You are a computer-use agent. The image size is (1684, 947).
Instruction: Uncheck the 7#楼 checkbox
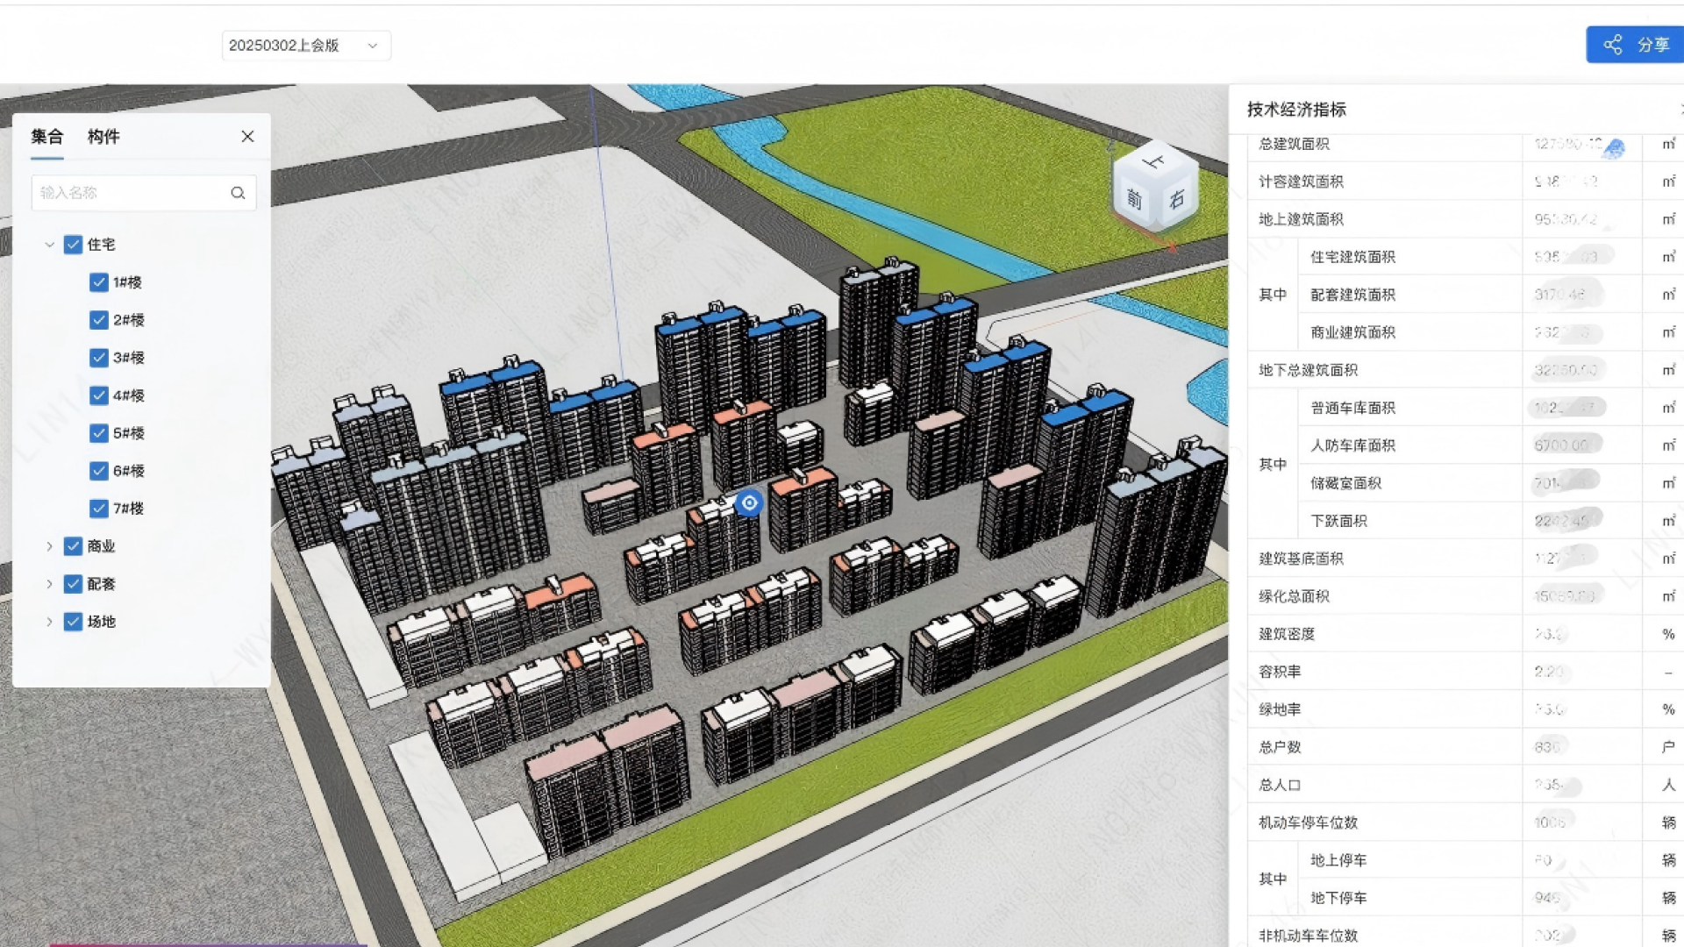99,509
